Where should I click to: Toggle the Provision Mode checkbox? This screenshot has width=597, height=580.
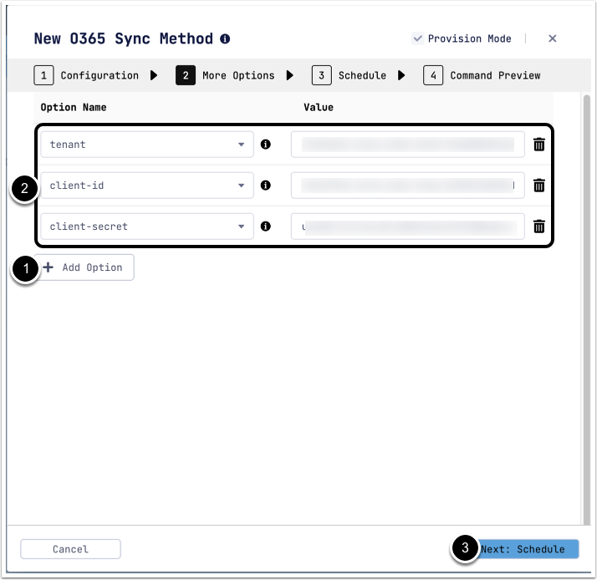tap(418, 38)
